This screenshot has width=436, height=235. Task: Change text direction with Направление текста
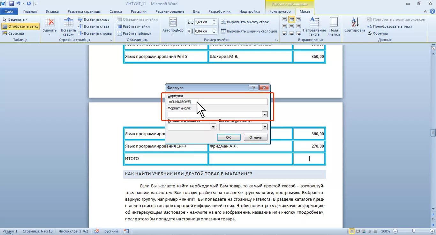[x=314, y=26]
